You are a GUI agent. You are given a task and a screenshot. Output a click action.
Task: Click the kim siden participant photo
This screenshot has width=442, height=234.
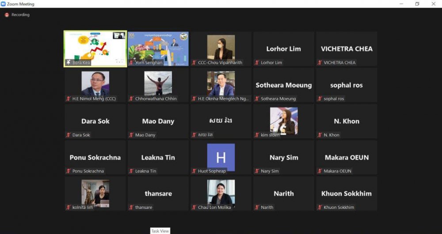(x=284, y=120)
